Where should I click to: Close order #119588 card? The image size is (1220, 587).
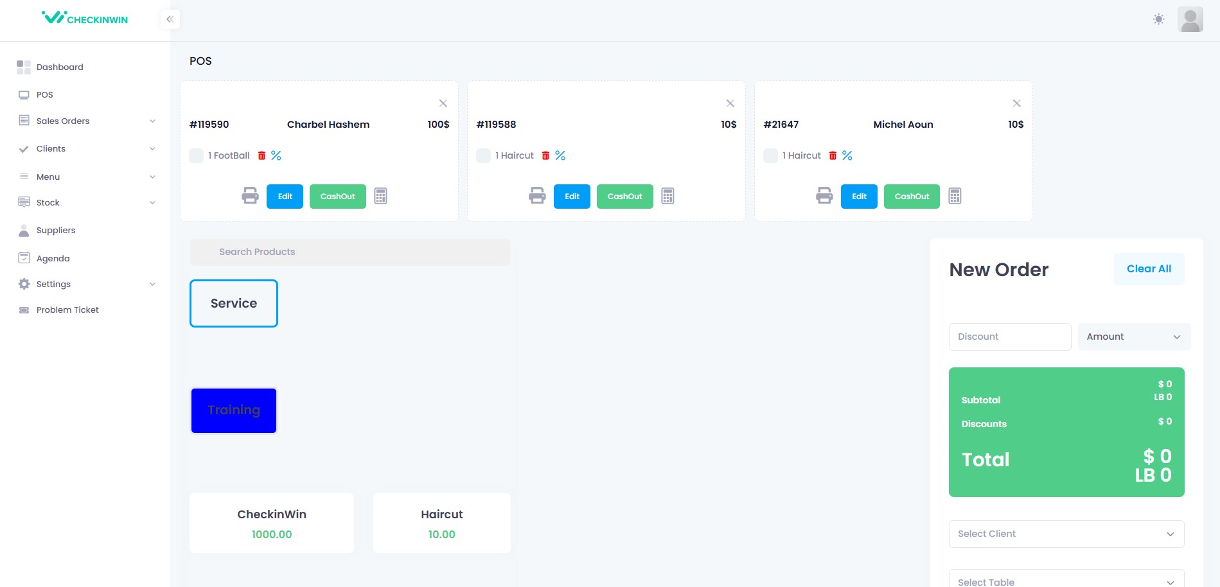tap(730, 103)
